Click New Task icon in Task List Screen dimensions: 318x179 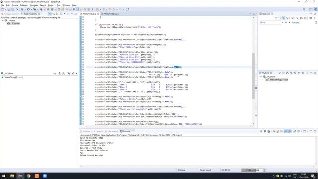tap(276, 18)
